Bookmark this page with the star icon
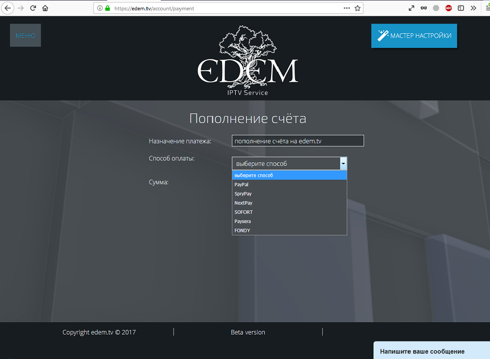490x359 pixels. pyautogui.click(x=358, y=8)
